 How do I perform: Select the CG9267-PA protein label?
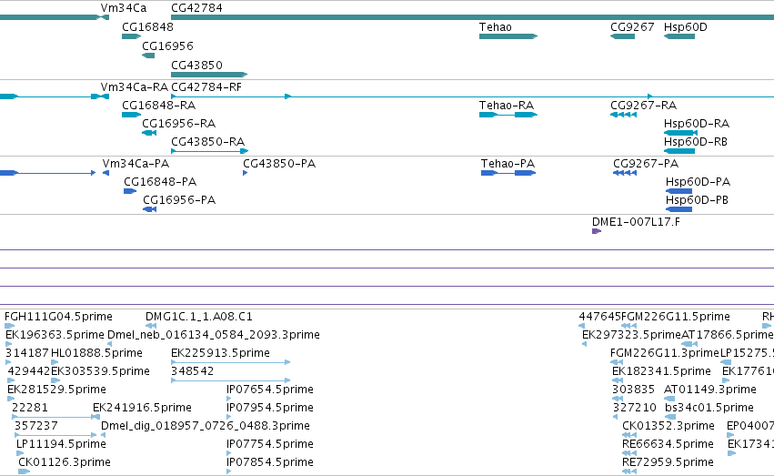[646, 164]
